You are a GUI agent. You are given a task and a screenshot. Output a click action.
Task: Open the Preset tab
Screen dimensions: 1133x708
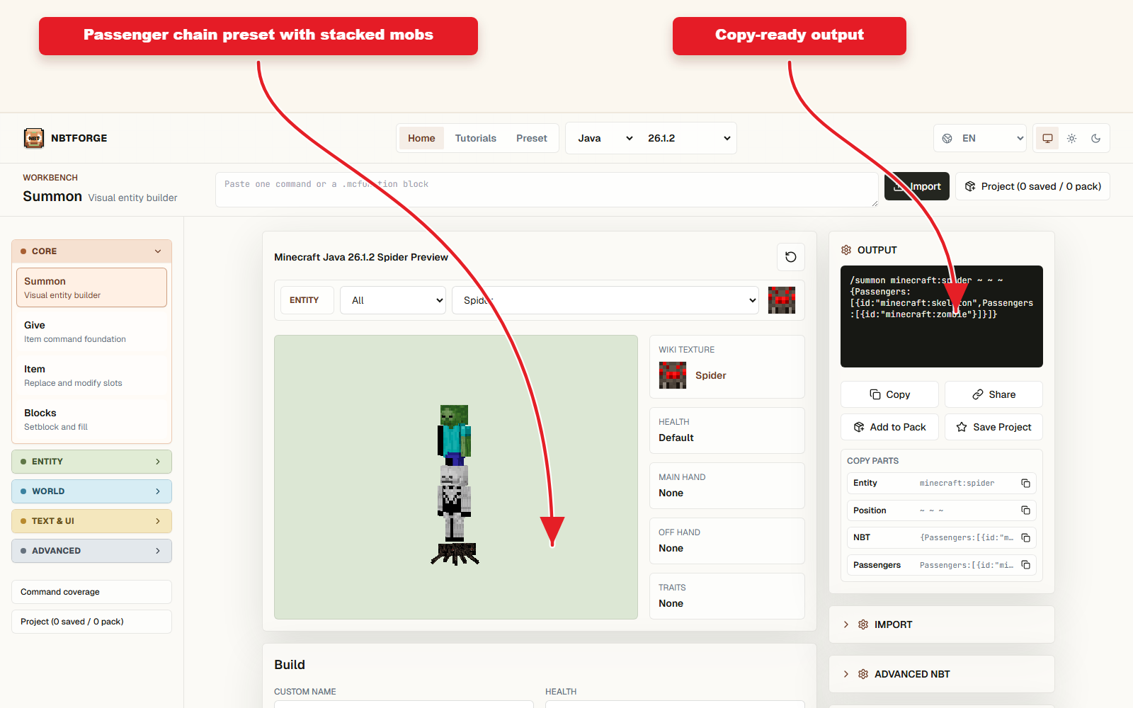tap(532, 138)
